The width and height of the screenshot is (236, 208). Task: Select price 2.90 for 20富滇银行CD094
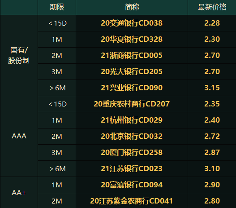(212, 185)
